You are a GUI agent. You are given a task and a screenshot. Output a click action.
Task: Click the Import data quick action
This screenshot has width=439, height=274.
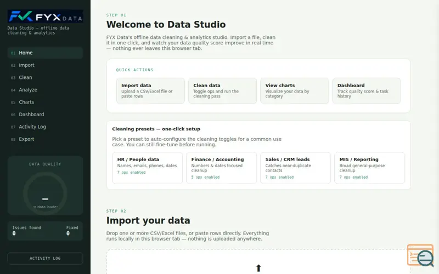click(150, 91)
